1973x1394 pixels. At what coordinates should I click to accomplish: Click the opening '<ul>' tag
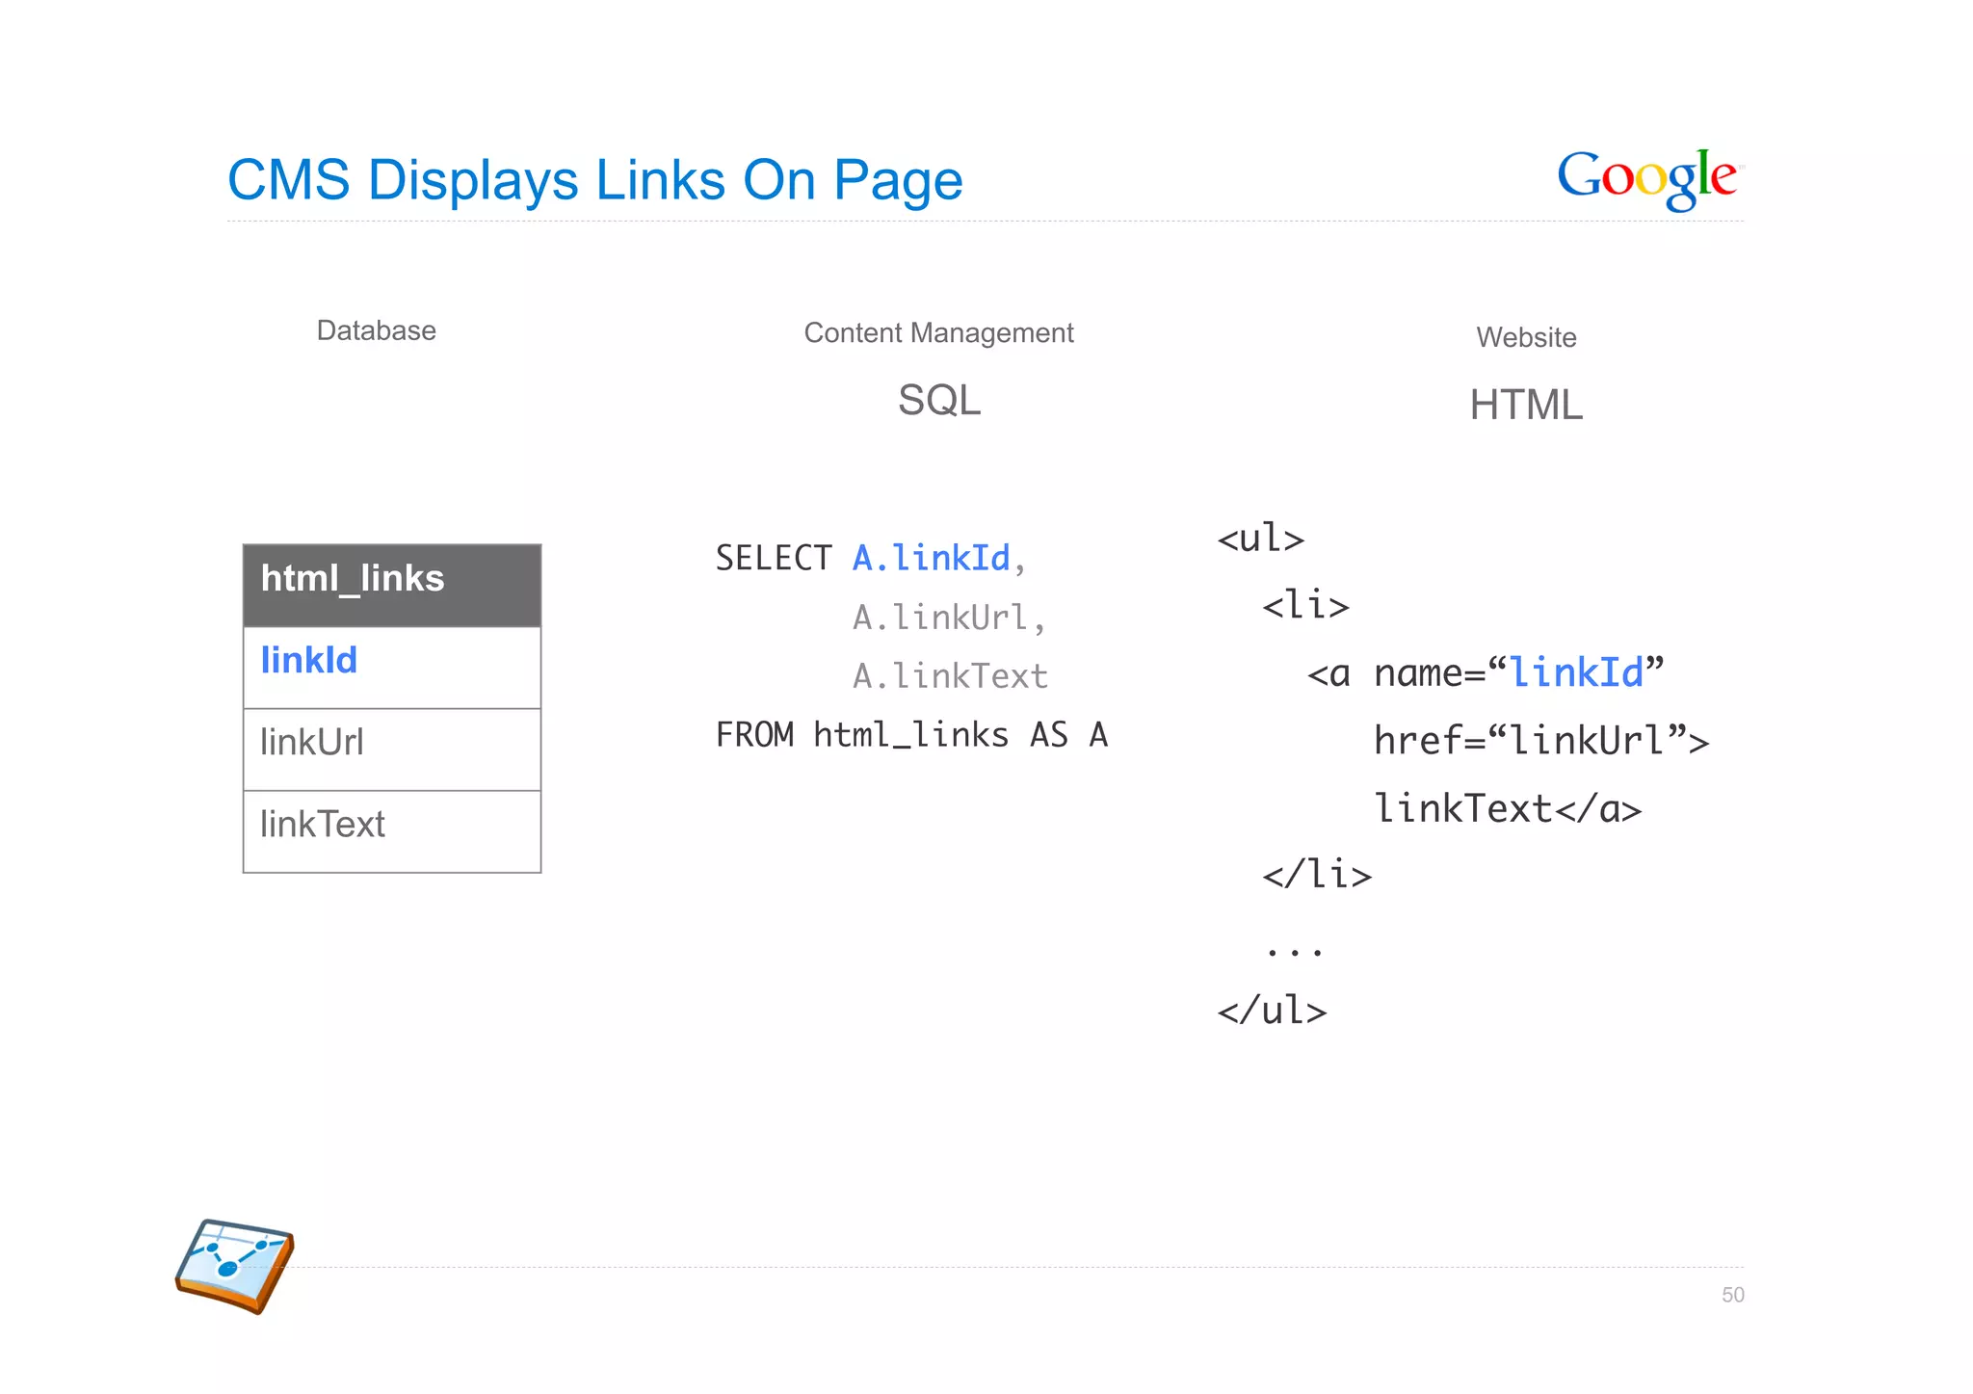point(1261,539)
